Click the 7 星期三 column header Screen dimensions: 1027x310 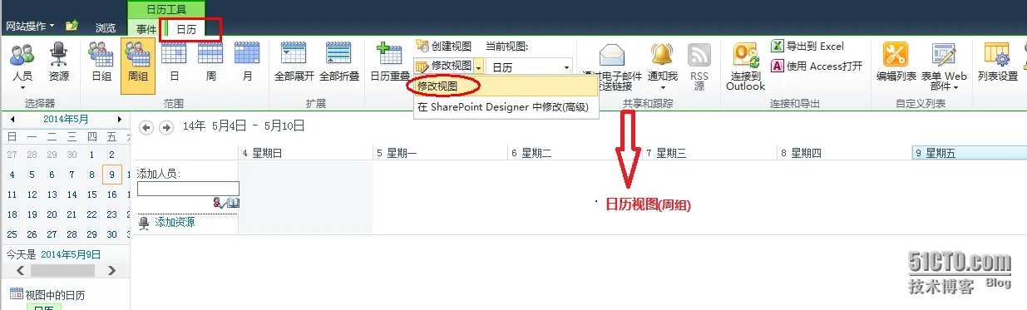tap(709, 153)
